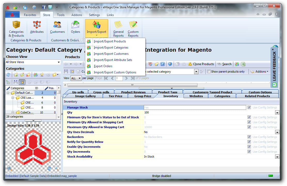Click folder-checkmark icon in Products toolbar
This screenshot has width=287, height=186.
point(156,64)
